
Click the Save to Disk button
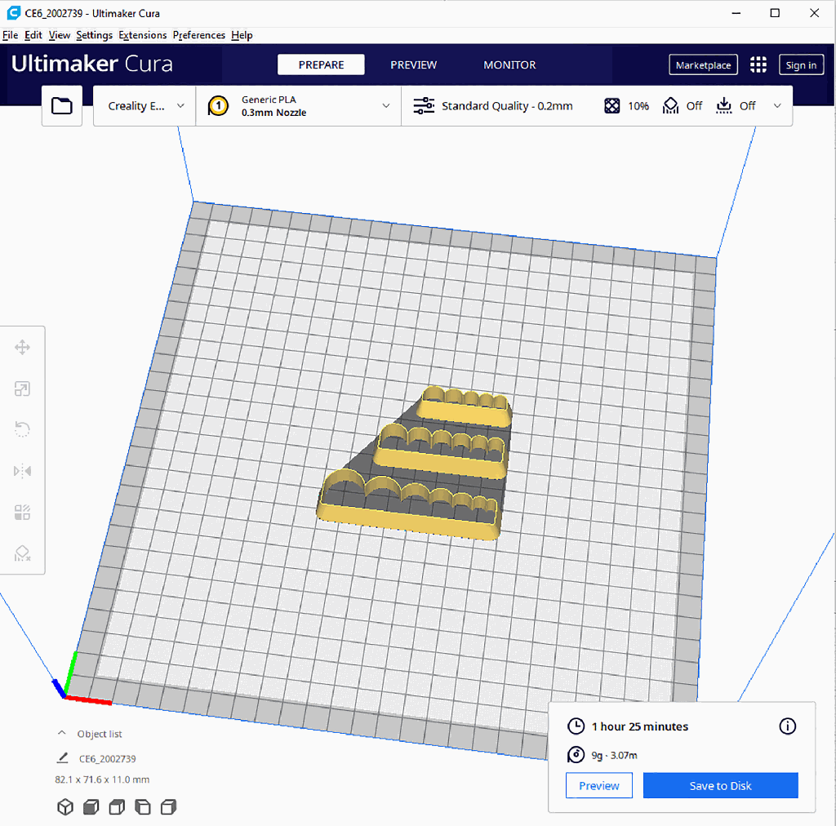coord(720,786)
